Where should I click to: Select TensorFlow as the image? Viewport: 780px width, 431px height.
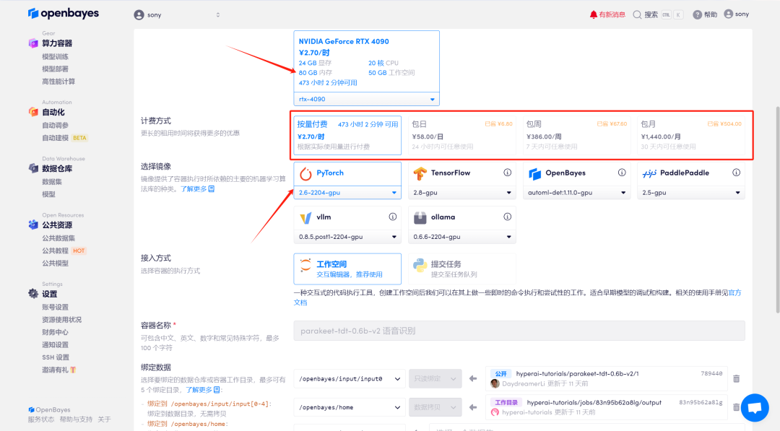[461, 173]
